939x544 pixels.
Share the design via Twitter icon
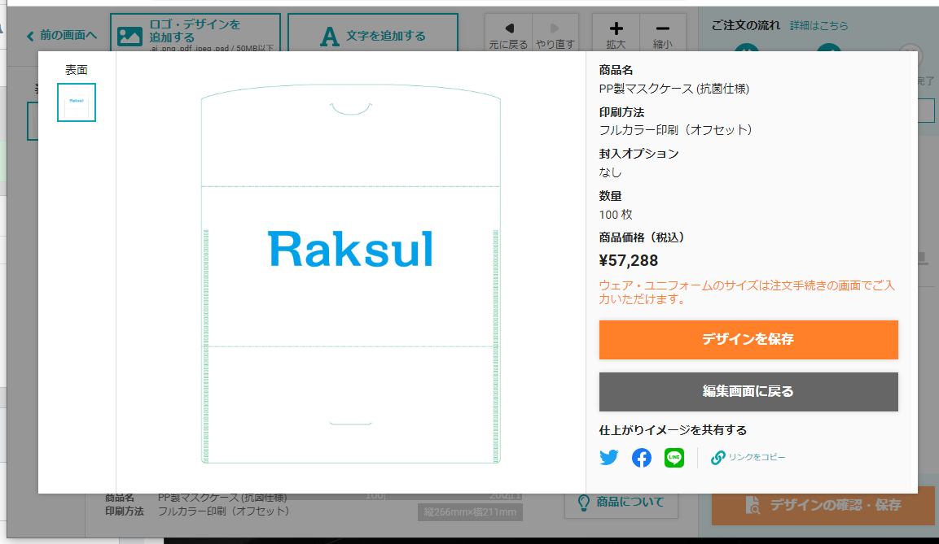pos(609,457)
